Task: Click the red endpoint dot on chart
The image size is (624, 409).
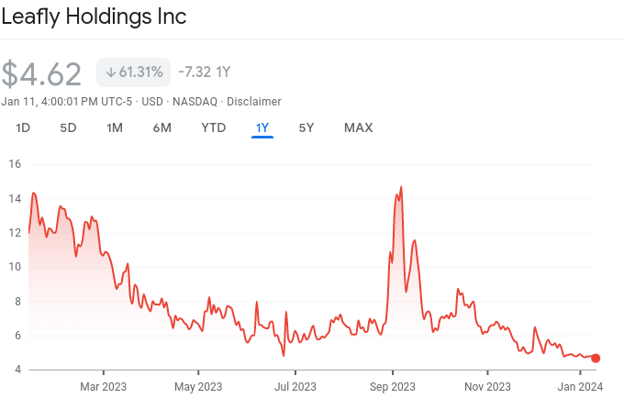Action: [596, 358]
